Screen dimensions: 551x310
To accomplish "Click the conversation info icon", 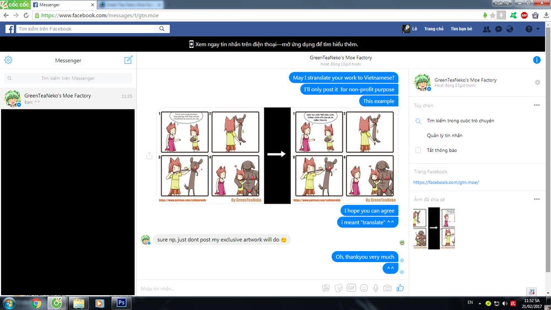I will point(537,60).
